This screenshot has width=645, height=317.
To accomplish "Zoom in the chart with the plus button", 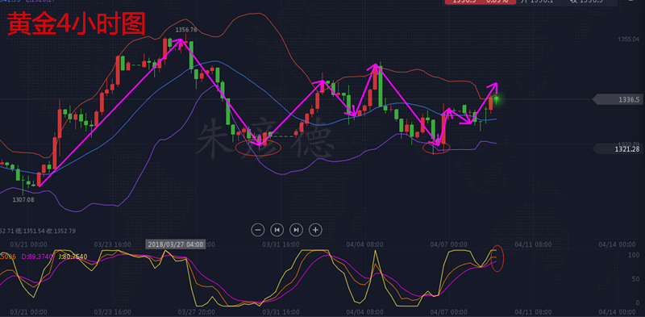I will (x=315, y=230).
